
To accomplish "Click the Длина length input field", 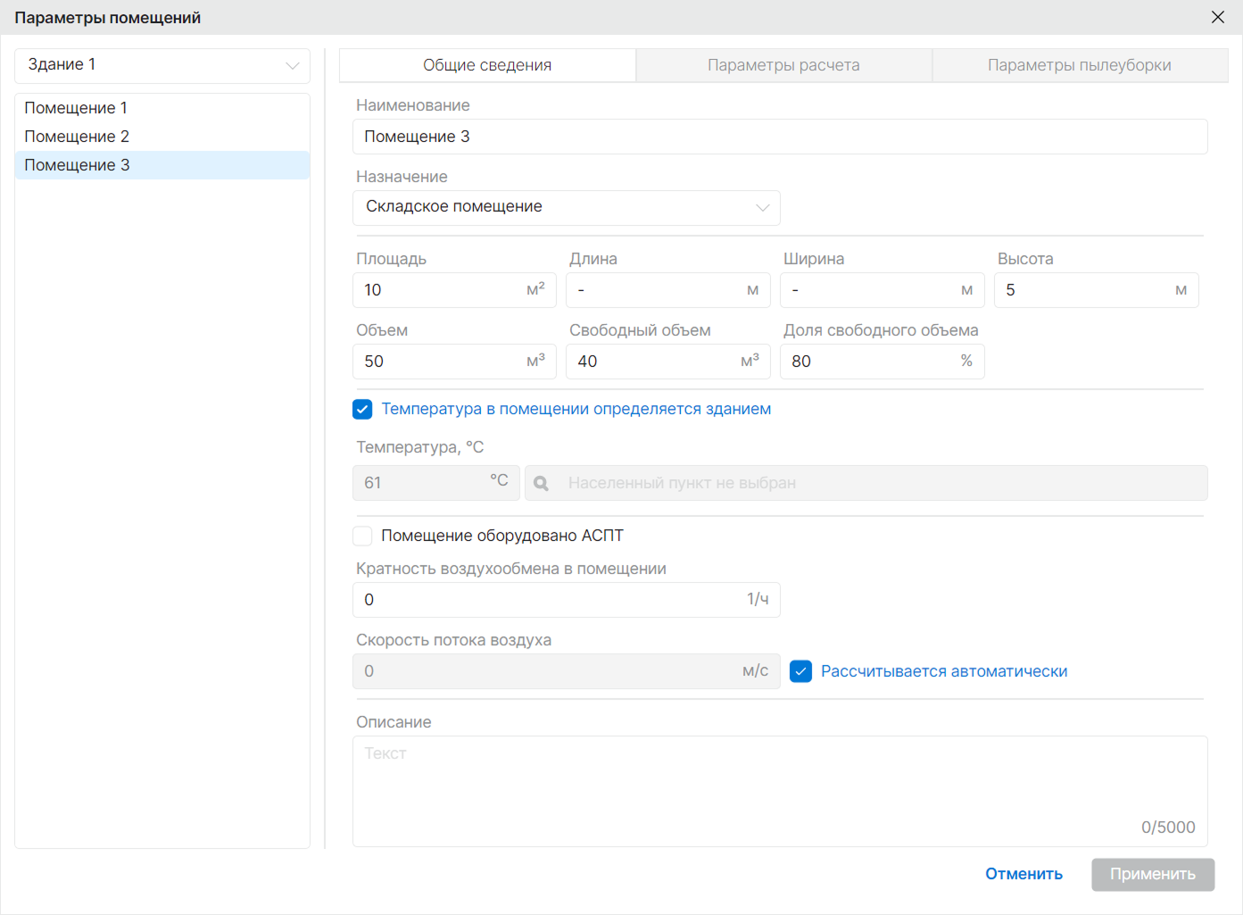I will click(x=668, y=290).
